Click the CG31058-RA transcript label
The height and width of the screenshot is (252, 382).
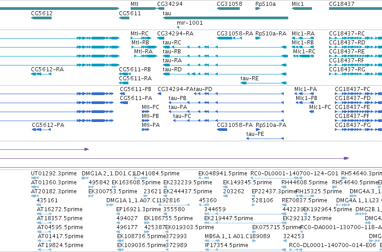[235, 34]
